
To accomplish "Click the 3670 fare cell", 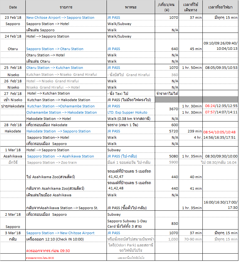I will coord(167,109).
